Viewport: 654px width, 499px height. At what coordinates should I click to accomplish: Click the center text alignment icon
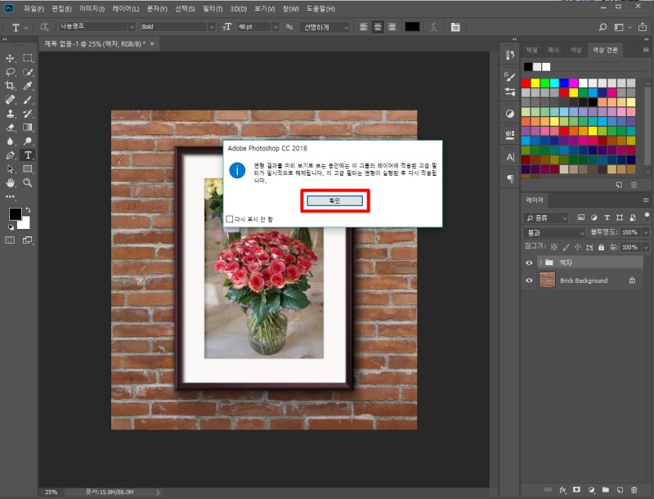pyautogui.click(x=377, y=26)
